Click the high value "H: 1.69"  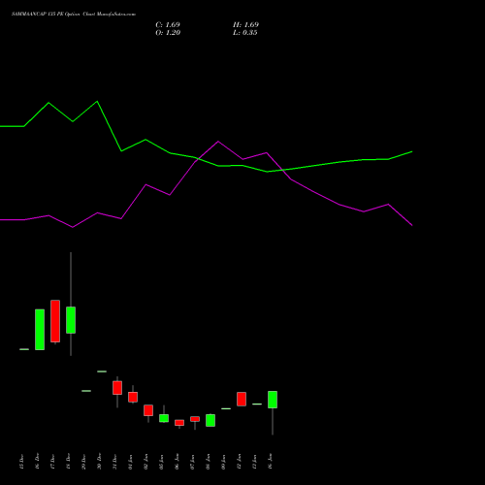point(245,25)
